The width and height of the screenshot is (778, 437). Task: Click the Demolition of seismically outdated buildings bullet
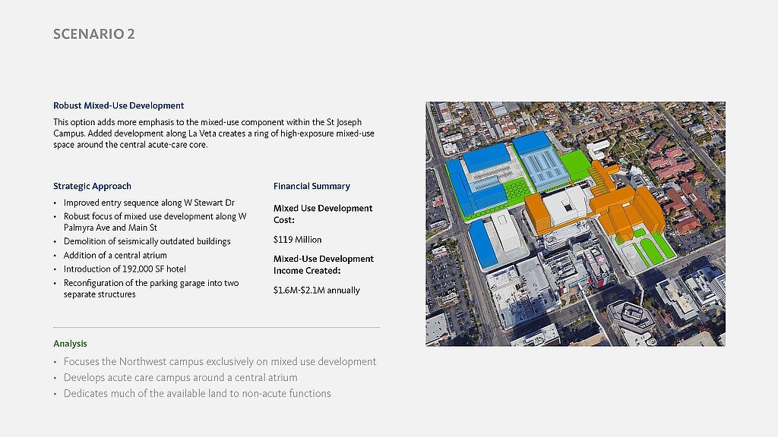147,241
